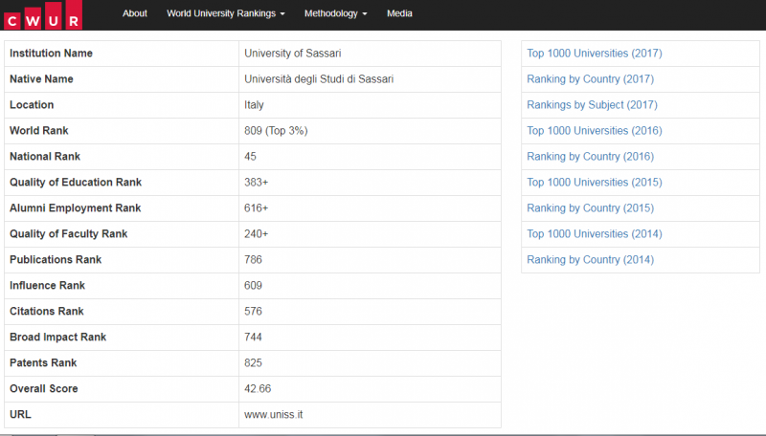
Task: Open the Media page
Action: [x=400, y=13]
